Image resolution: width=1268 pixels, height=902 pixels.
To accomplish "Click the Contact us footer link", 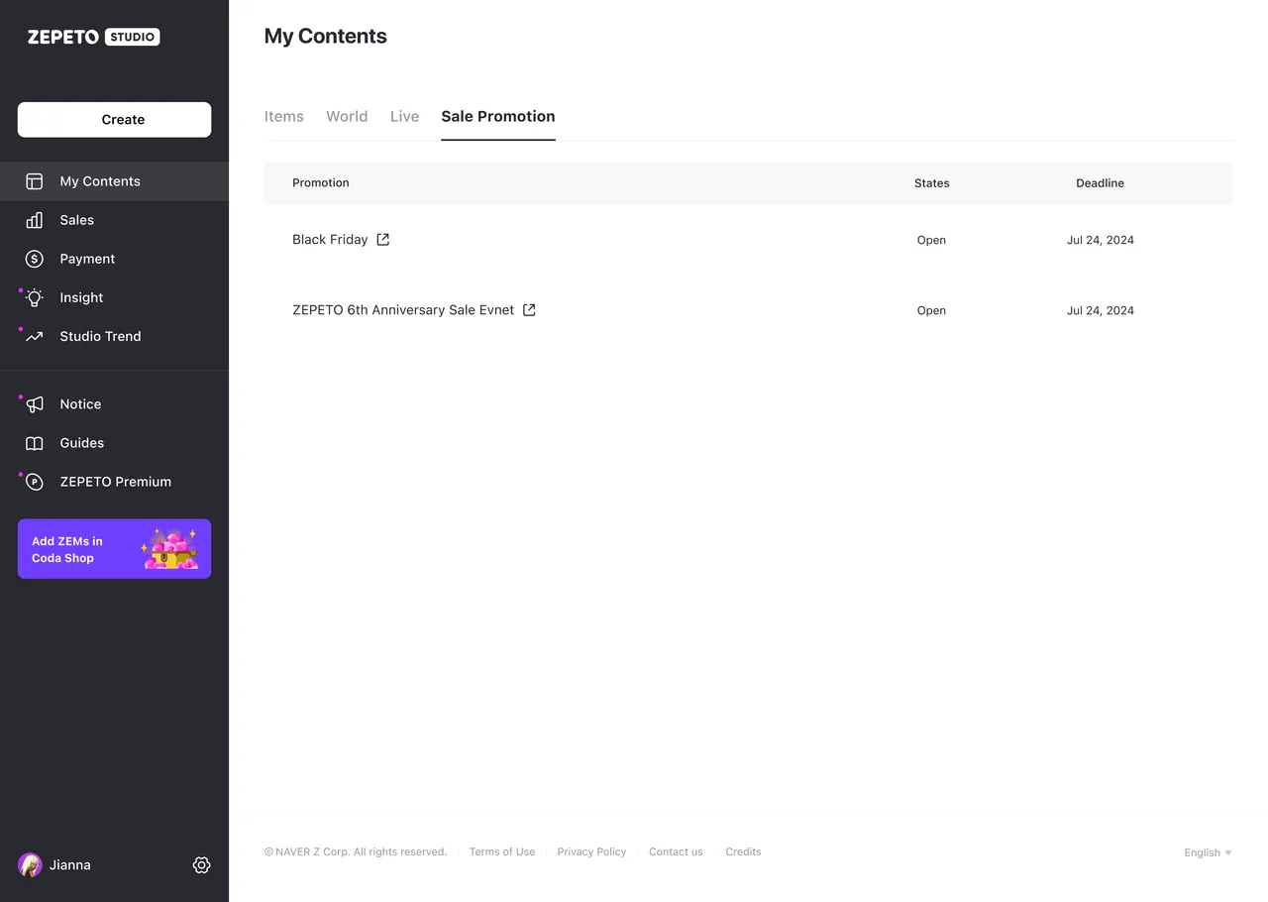I will pos(676,851).
